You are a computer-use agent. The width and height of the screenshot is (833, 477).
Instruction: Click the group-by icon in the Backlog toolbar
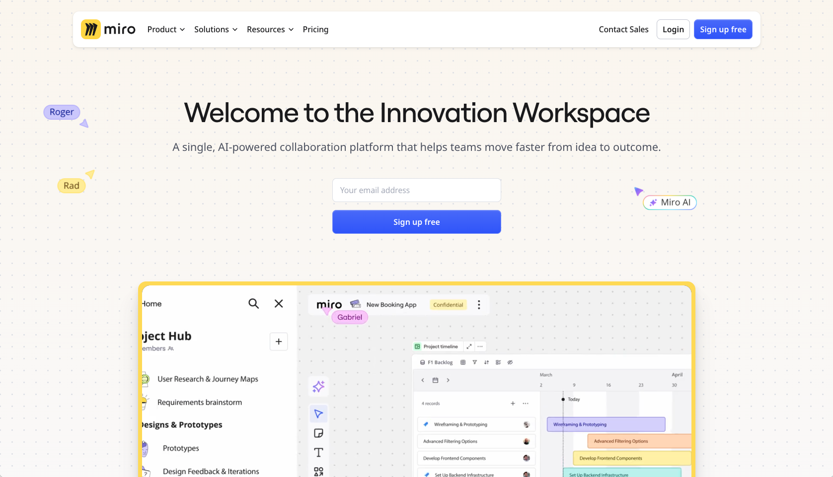tap(498, 362)
